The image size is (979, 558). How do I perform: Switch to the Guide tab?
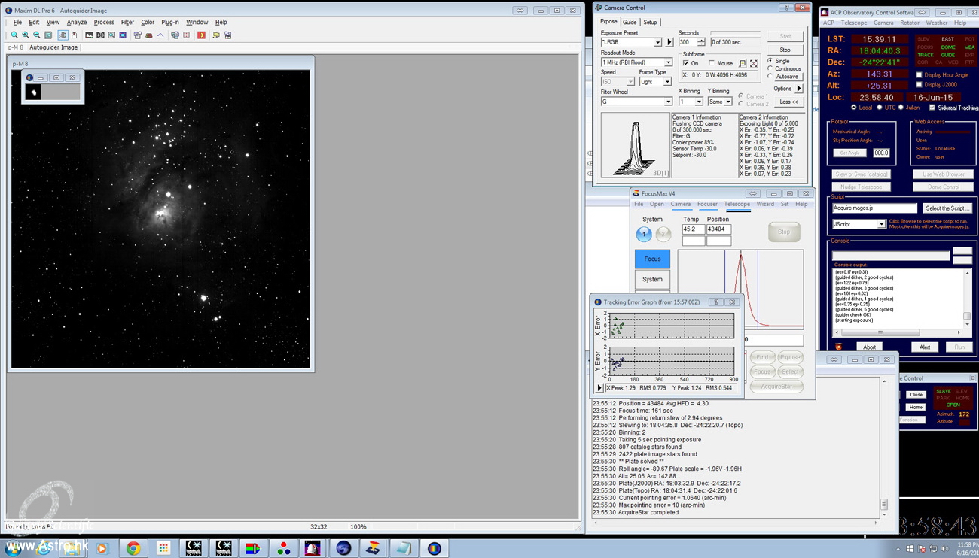[630, 23]
